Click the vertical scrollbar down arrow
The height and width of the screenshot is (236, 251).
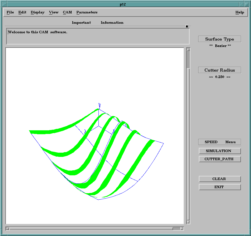pos(188,222)
